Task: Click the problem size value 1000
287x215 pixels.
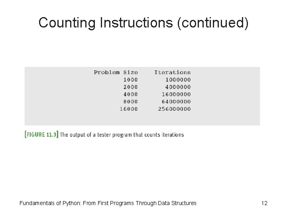Action: pos(130,80)
